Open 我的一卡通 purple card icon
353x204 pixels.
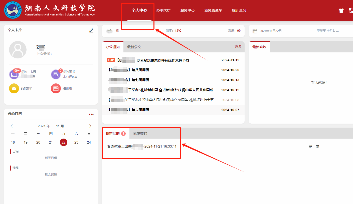[x=14, y=74]
